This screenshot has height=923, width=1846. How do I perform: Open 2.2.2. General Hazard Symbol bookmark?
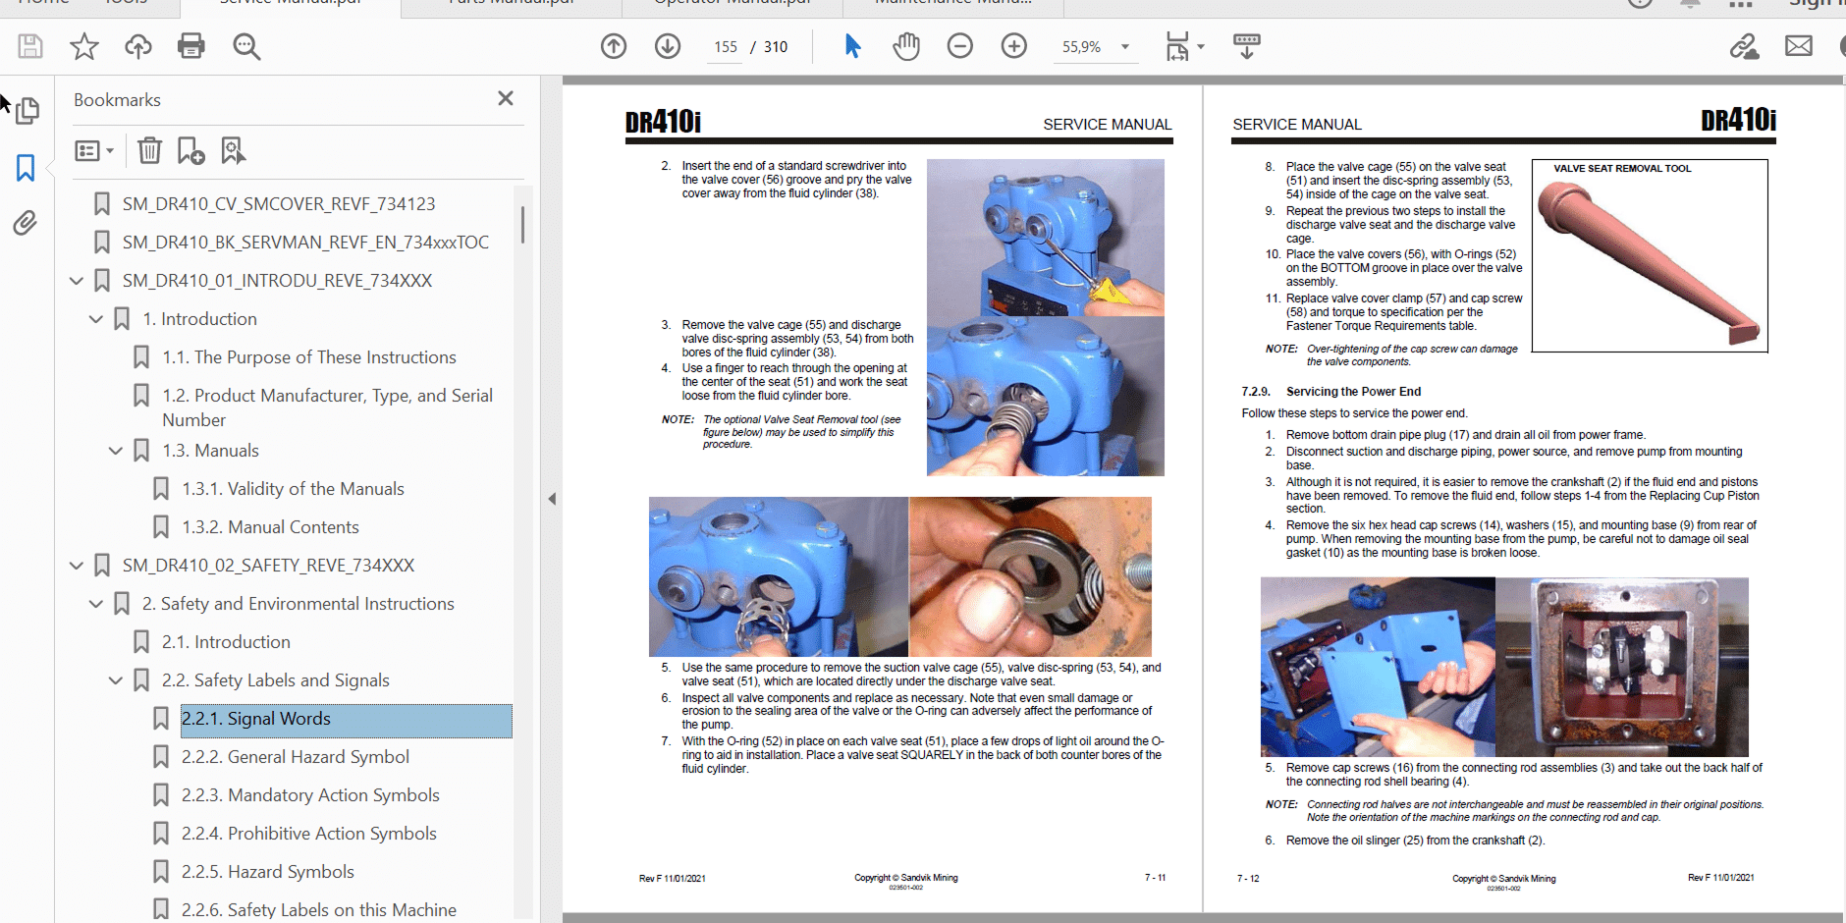pyautogui.click(x=296, y=757)
